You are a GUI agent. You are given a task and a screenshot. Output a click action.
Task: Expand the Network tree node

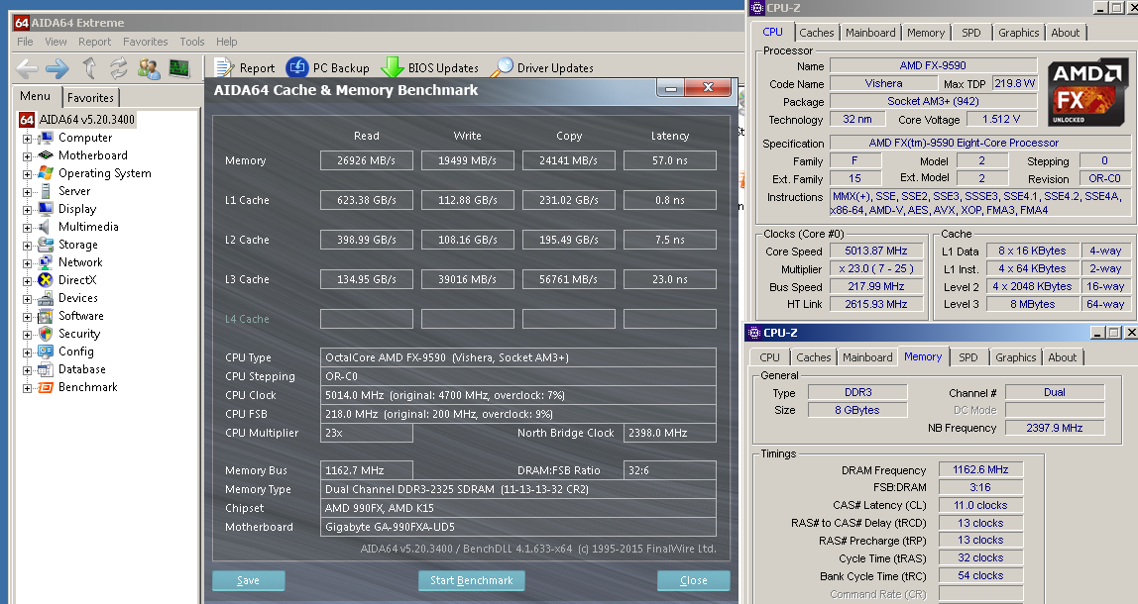pyautogui.click(x=27, y=263)
